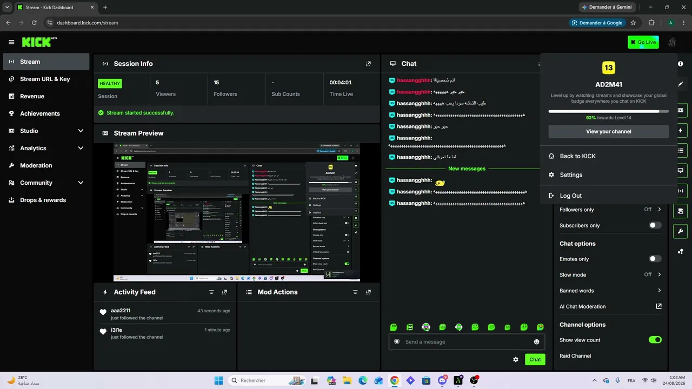Click Raid Channel option
The height and width of the screenshot is (389, 692).
pos(575,356)
